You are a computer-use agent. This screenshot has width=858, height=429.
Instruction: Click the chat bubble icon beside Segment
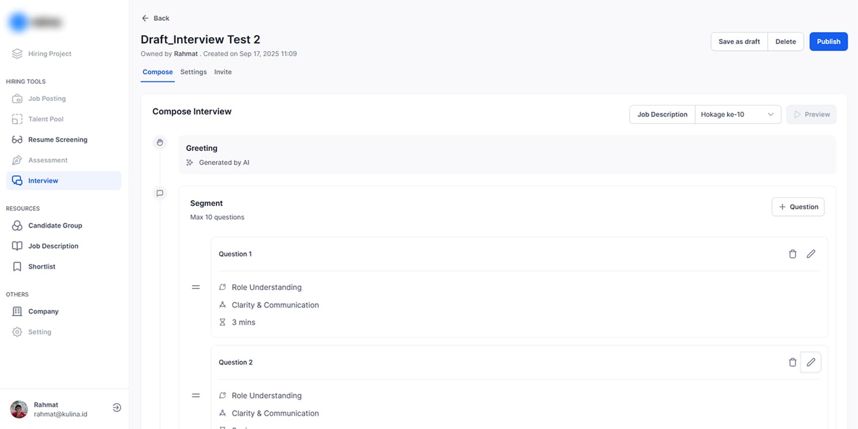point(160,193)
